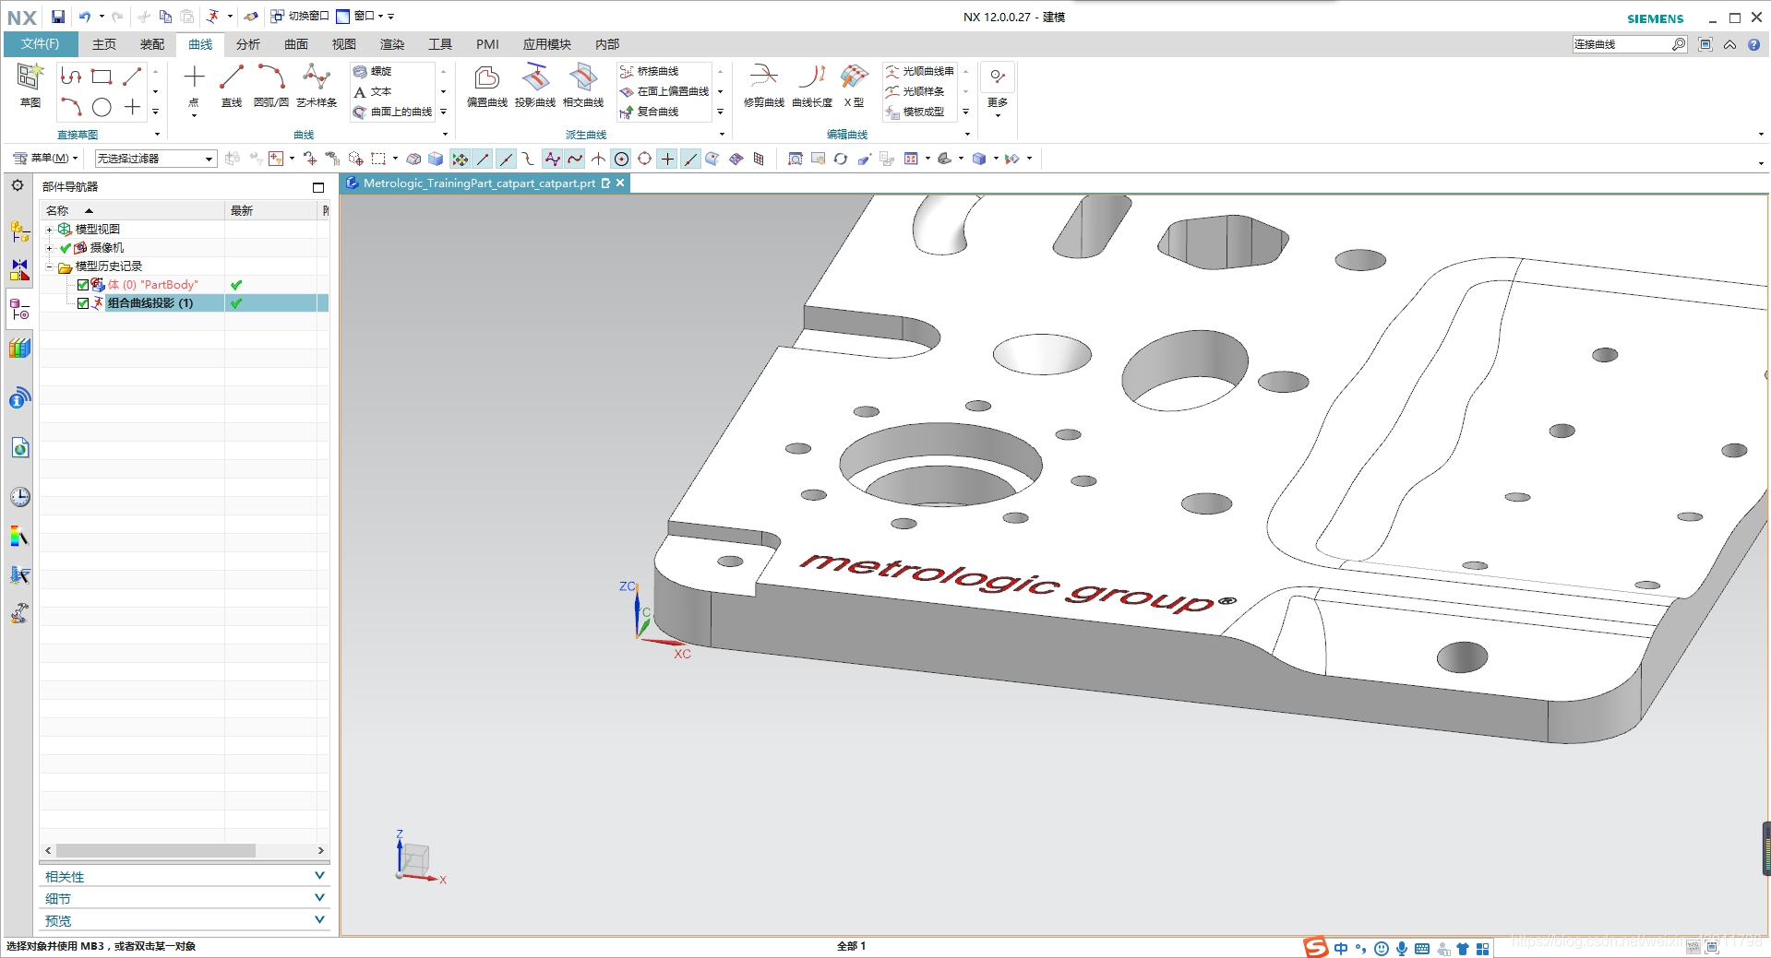
Task: Open the Constraint Navigator sidebar tab
Action: point(19,269)
